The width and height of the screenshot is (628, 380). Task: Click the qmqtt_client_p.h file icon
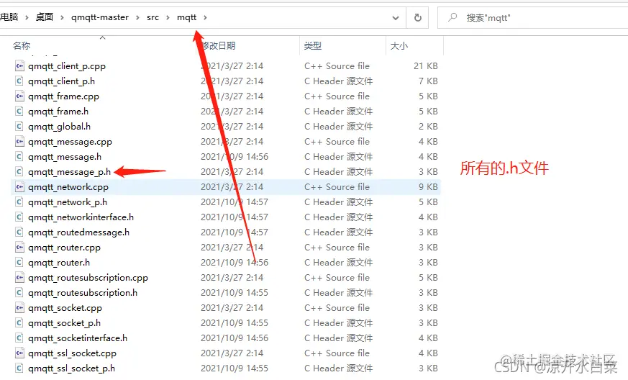(19, 81)
